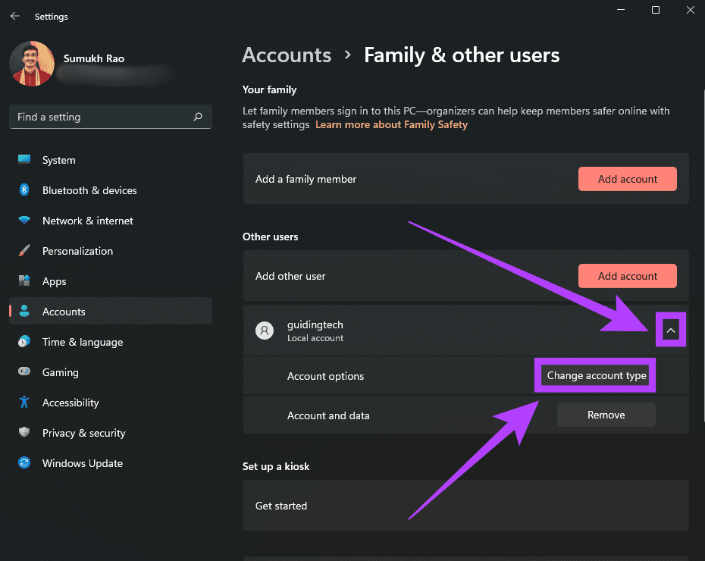Open Network & internet via Wi-Fi icon
This screenshot has width=705, height=561.
pyautogui.click(x=24, y=221)
